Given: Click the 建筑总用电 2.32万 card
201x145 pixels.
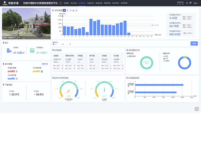Looking at the screenshot, I should (70, 62).
